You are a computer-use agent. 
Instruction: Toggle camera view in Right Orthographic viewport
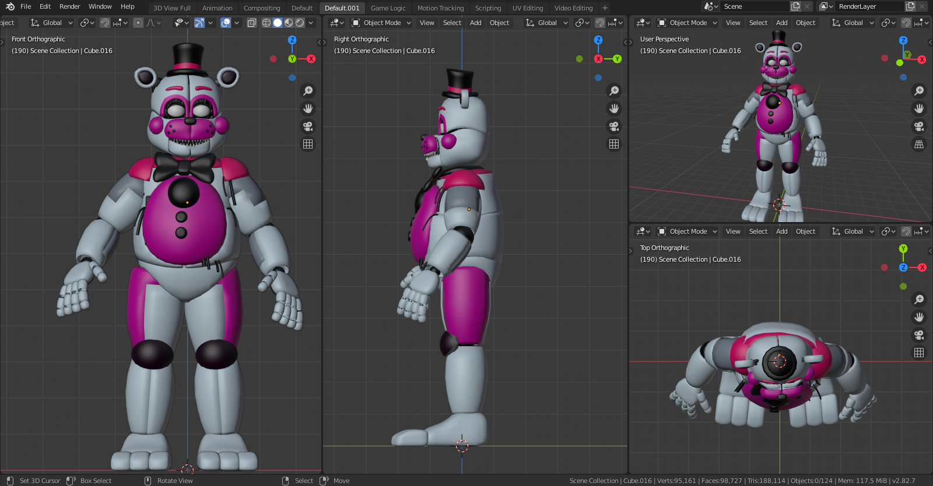tap(614, 126)
